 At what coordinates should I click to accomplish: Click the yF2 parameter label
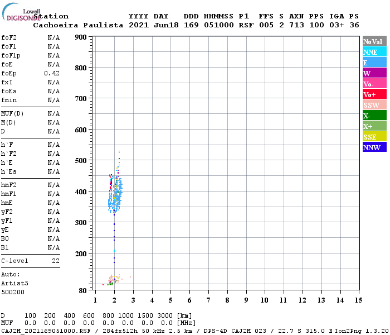pos(7,212)
